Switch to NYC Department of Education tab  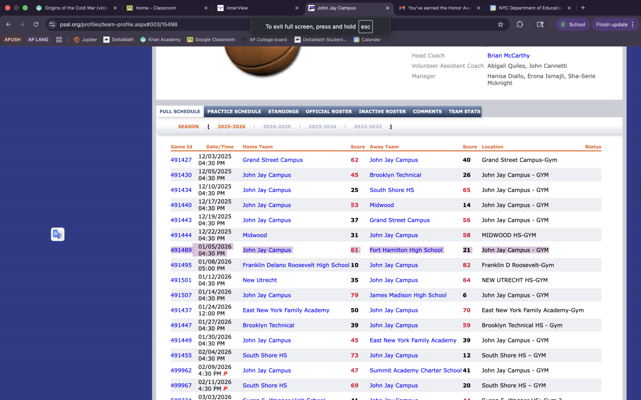pos(530,8)
